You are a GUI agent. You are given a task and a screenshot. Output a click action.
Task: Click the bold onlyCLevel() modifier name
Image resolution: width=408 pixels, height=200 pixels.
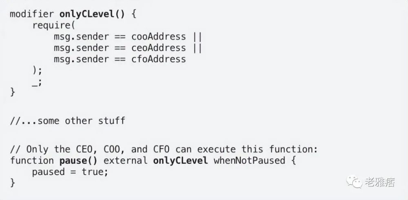click(92, 14)
